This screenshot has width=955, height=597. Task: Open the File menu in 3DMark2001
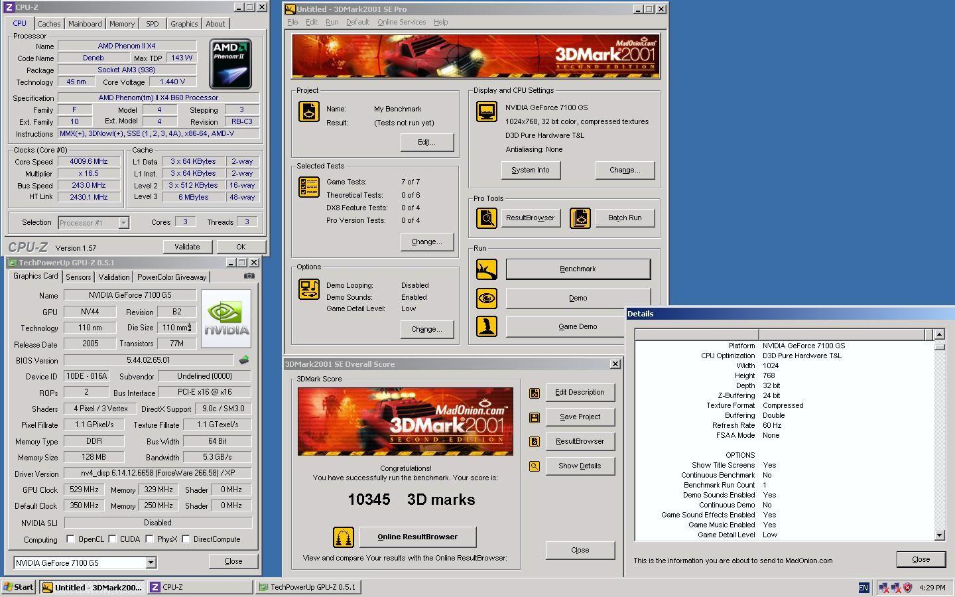292,22
